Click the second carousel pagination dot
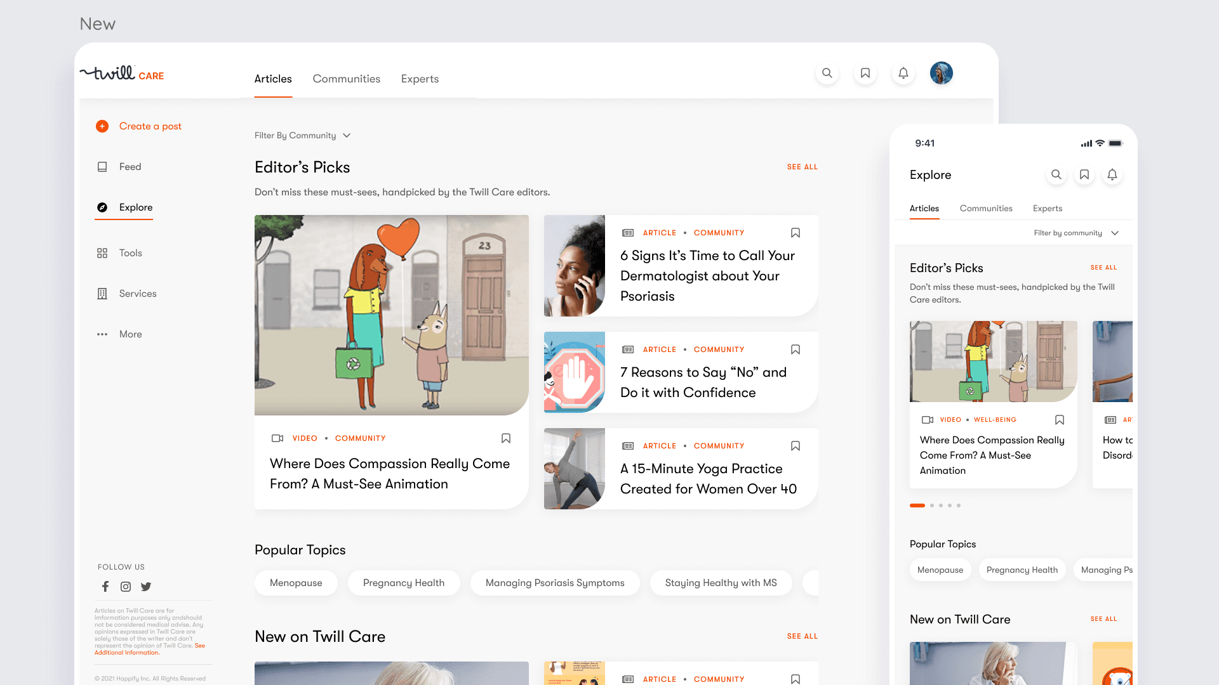1219x685 pixels. [x=932, y=506]
